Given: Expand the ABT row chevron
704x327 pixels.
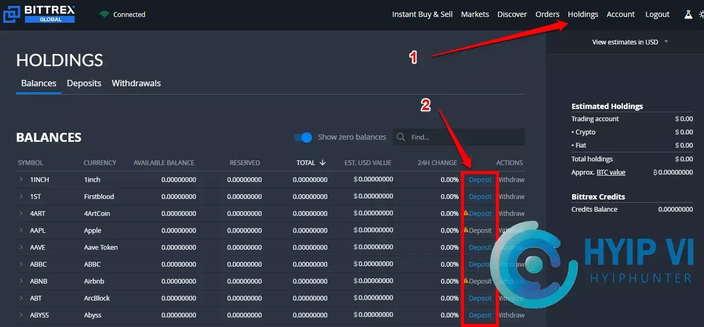Looking at the screenshot, I should 21,298.
